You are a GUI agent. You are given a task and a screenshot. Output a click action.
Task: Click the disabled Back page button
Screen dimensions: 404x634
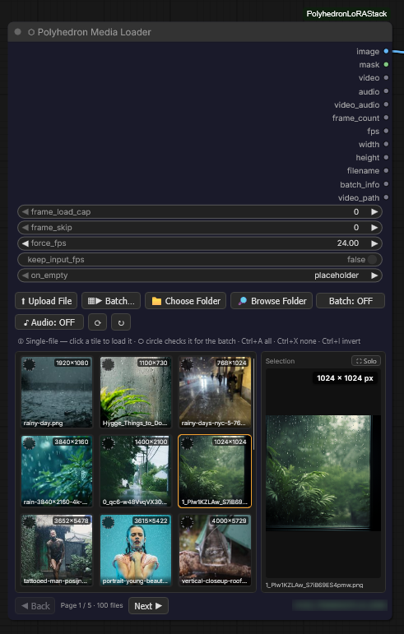(35, 606)
